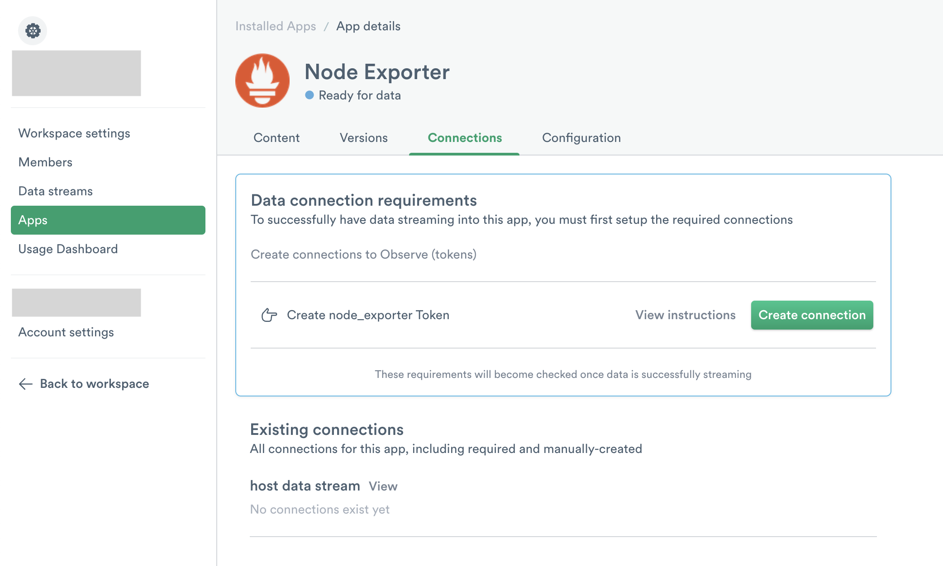Click the blue Ready for data status dot
Viewport: 943px width, 566px height.
coord(310,95)
